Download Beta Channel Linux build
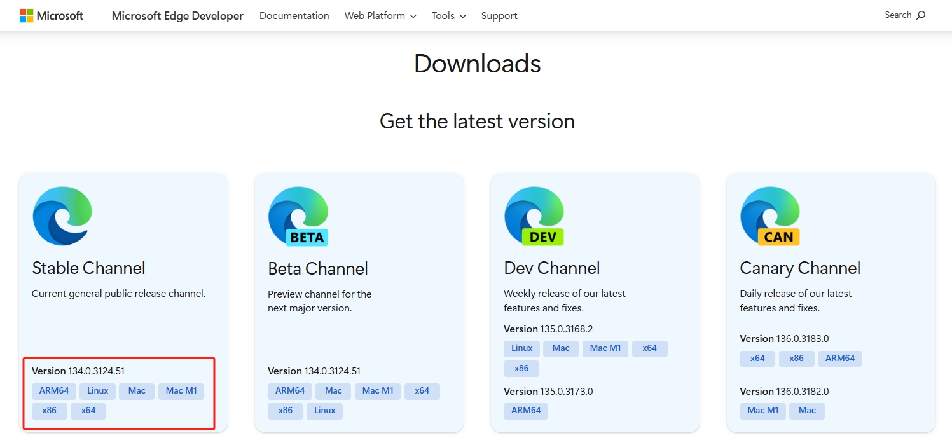 325,411
